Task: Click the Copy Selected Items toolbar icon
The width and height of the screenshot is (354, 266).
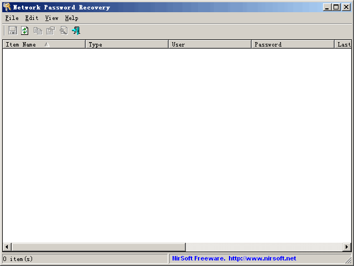Action: tap(38, 30)
